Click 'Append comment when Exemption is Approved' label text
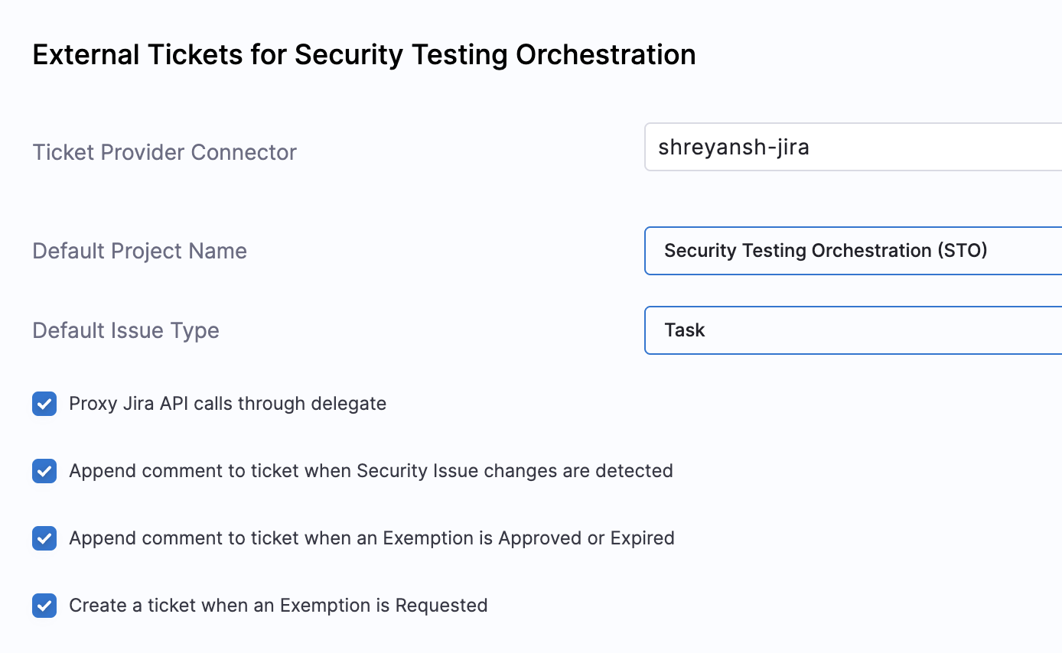 371,538
